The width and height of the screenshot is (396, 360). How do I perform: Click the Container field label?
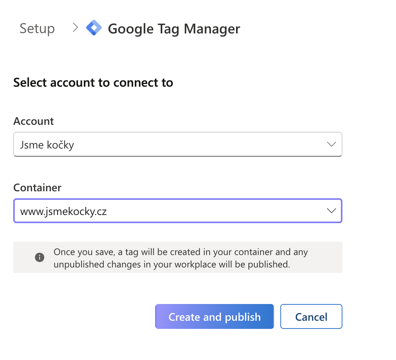coord(37,188)
